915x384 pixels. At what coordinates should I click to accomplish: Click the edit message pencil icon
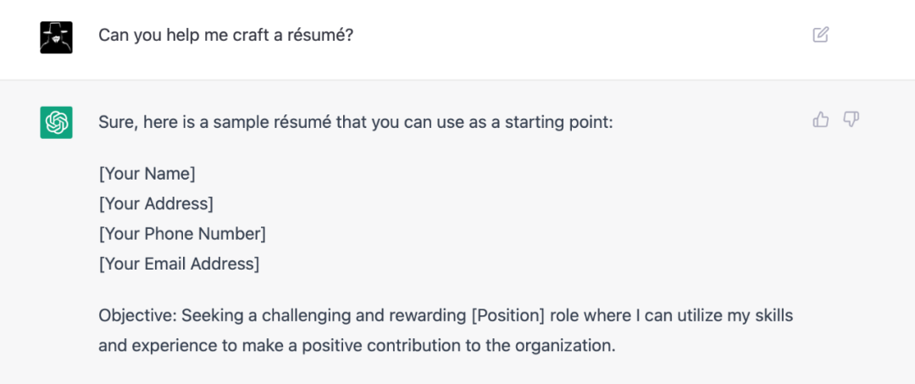tap(820, 35)
